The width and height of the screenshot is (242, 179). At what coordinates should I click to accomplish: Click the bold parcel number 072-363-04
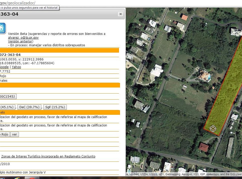(x=10, y=55)
